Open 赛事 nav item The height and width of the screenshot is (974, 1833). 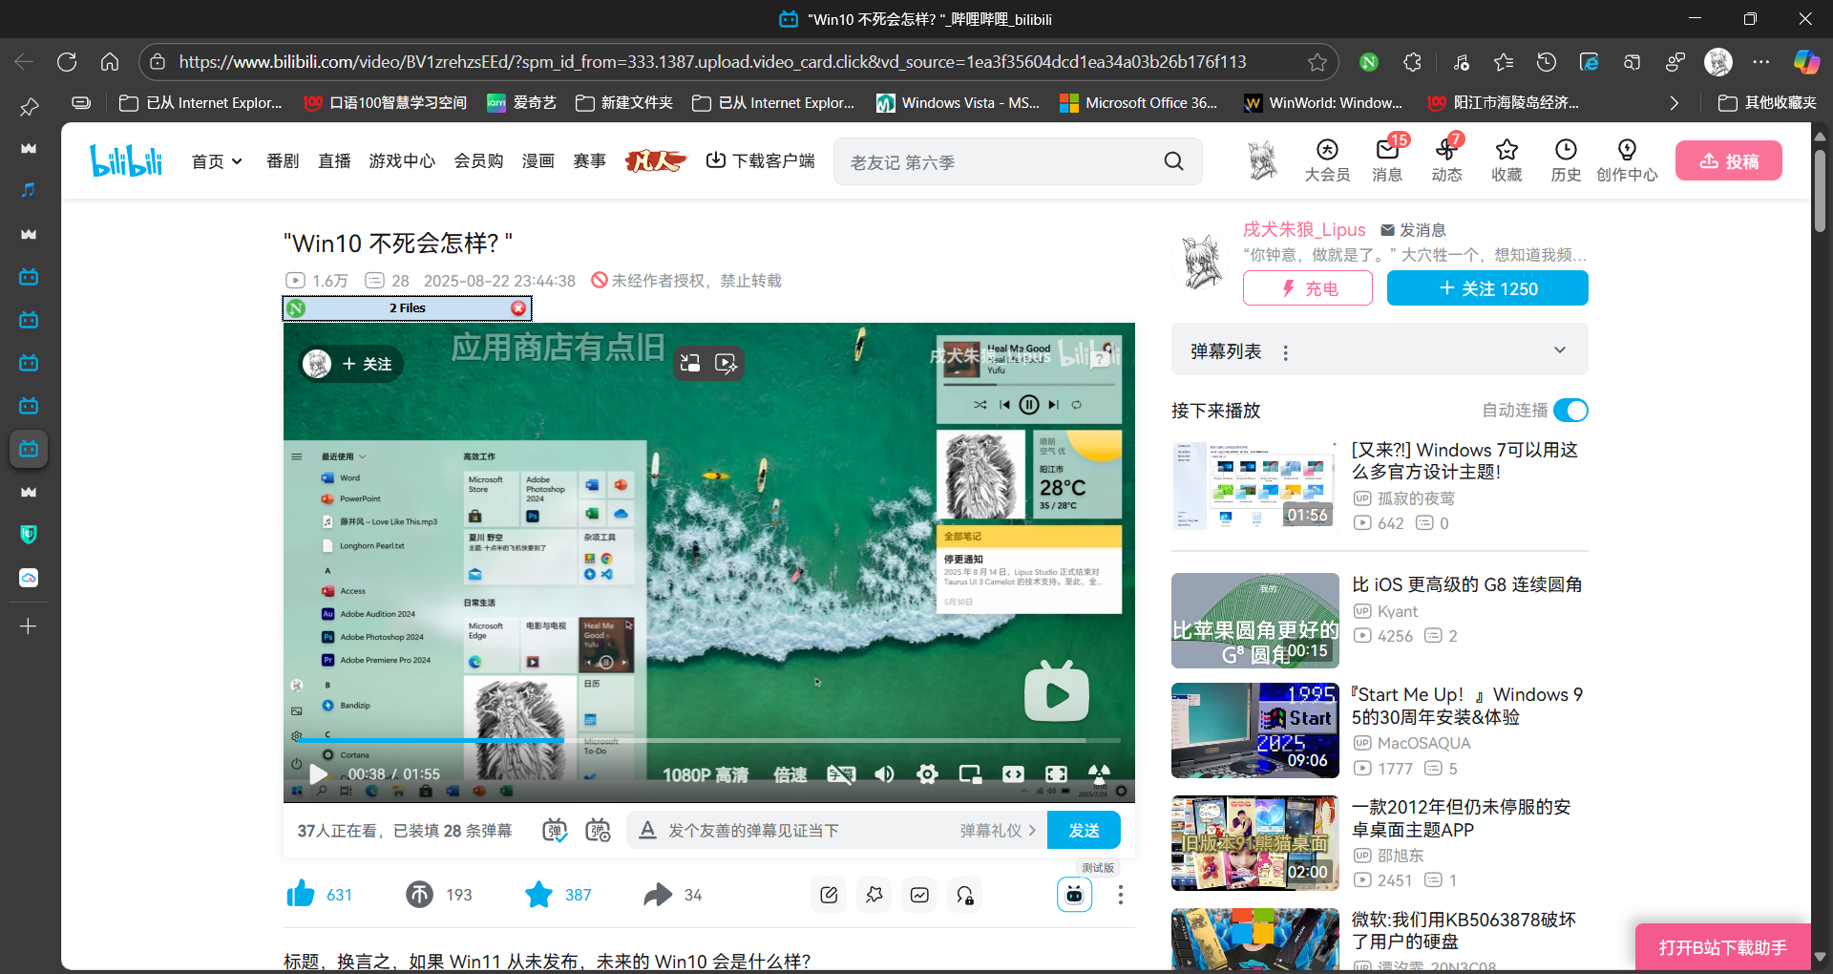pyautogui.click(x=590, y=161)
